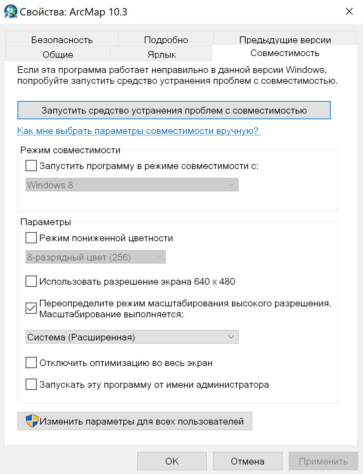Open the Ярлык tab

coord(162,55)
